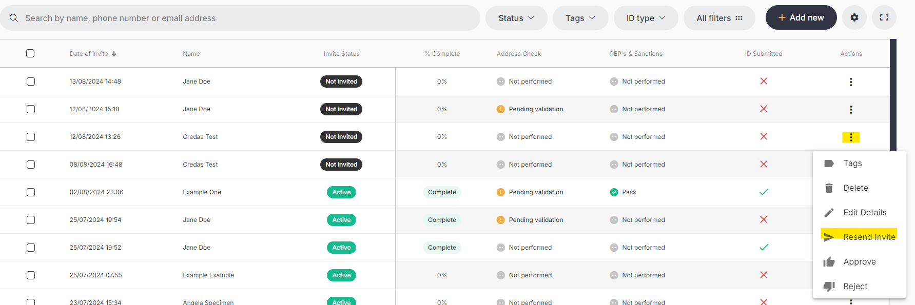Open the Tags filter dropdown
915x305 pixels.
tap(580, 18)
